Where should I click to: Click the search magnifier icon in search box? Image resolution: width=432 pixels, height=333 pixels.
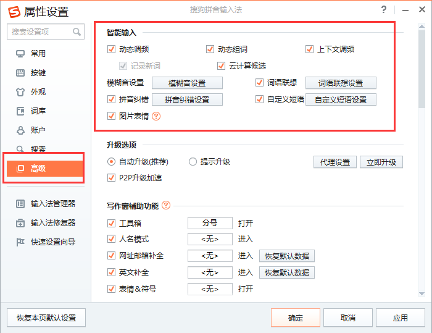pyautogui.click(x=77, y=32)
